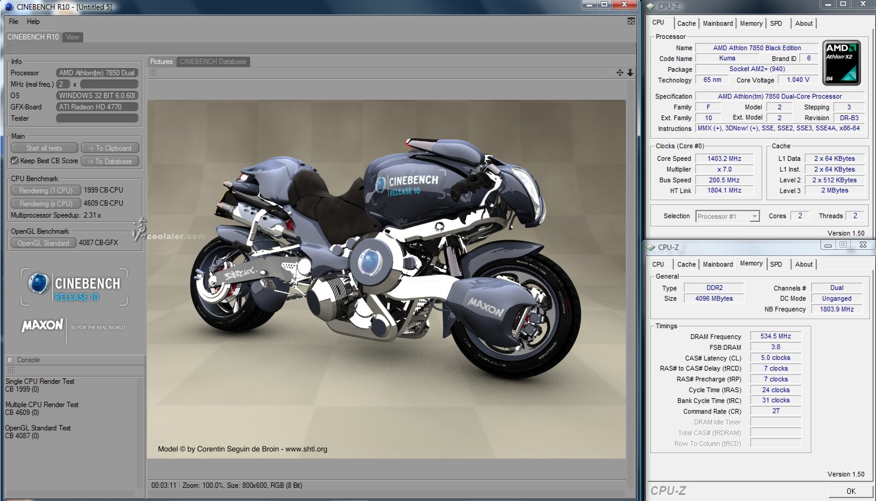The width and height of the screenshot is (876, 501).
Task: Click the upper CPU-Z window title icon
Action: (651, 6)
